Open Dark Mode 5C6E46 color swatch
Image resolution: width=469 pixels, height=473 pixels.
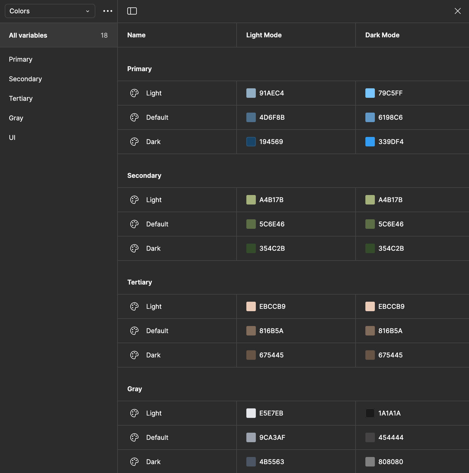(x=370, y=224)
